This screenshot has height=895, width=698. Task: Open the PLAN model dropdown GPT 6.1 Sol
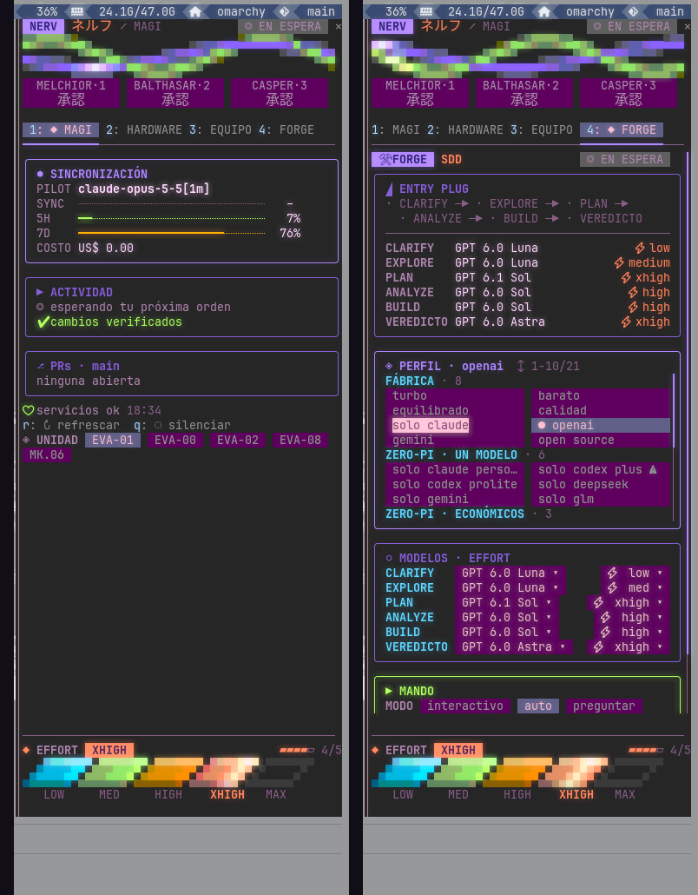pyautogui.click(x=507, y=603)
